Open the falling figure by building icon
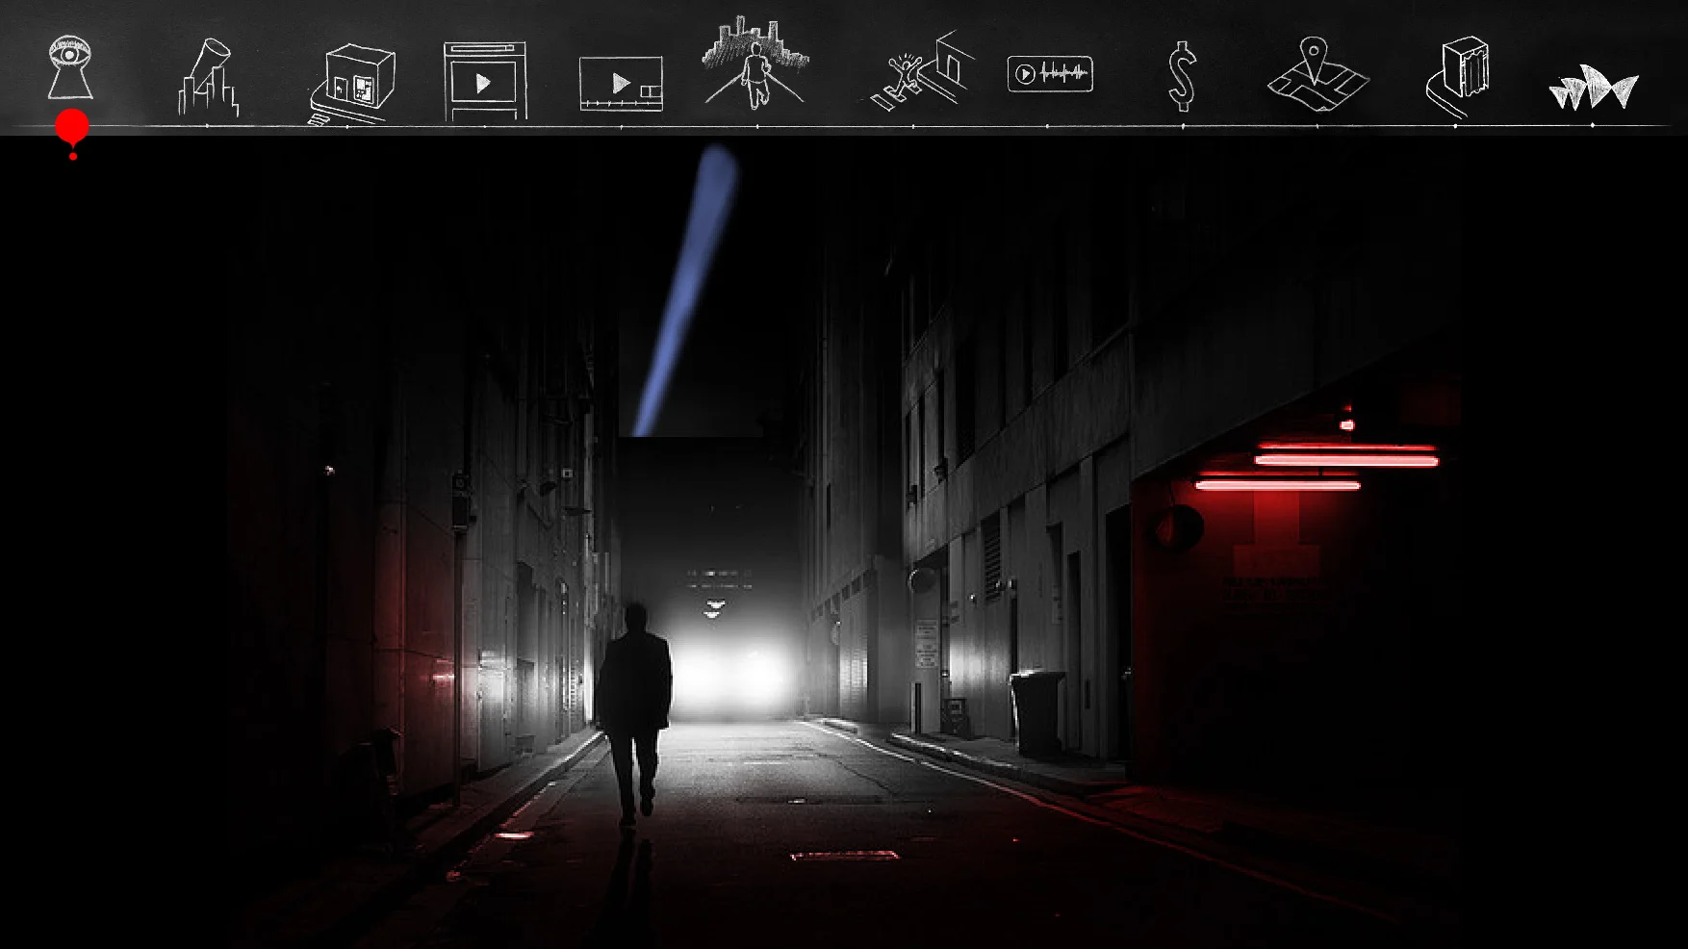The height and width of the screenshot is (949, 1688). 922,71
